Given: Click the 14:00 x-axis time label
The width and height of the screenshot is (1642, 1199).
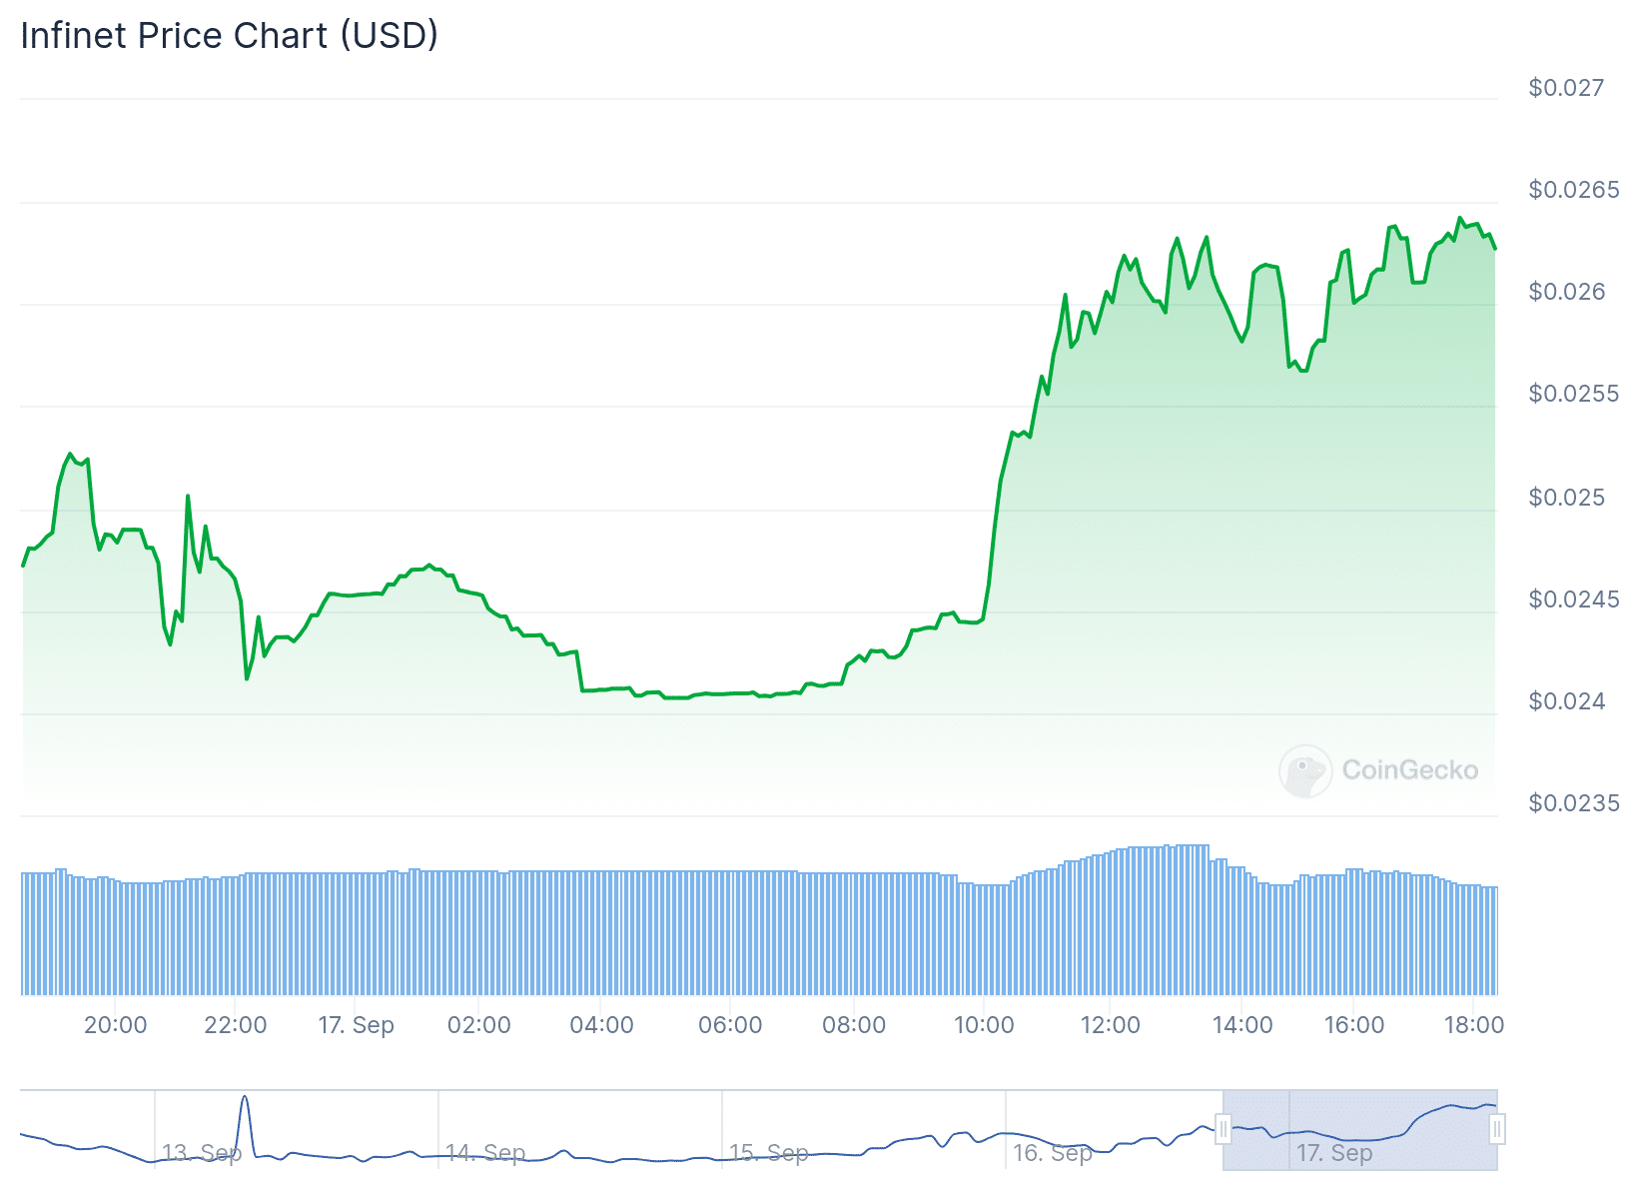Looking at the screenshot, I should tap(1242, 1025).
